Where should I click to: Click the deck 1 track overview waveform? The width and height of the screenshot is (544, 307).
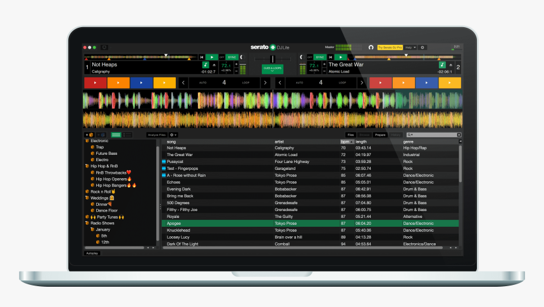tap(141, 57)
